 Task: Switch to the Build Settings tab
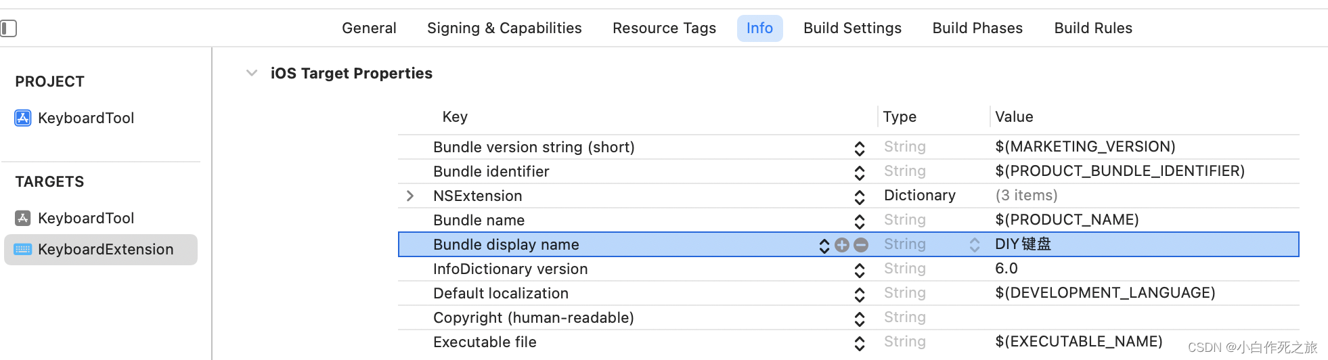tap(852, 28)
